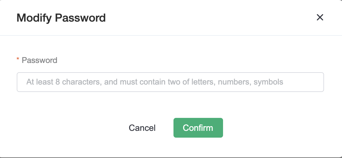
Task: Exit password modification using the close icon
Action: tap(320, 17)
